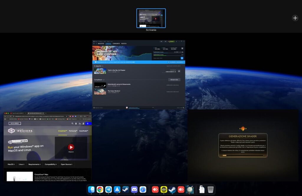Open the Trash in the dock

210,190
